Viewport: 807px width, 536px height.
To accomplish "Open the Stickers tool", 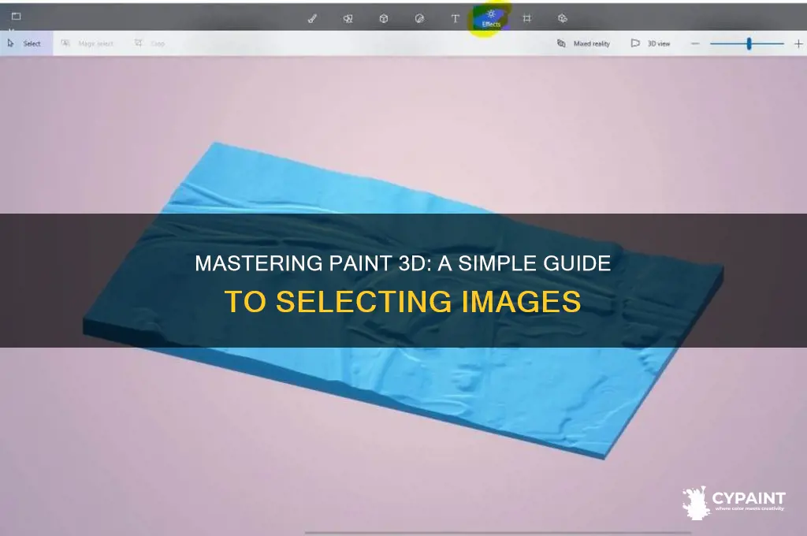I will [419, 19].
